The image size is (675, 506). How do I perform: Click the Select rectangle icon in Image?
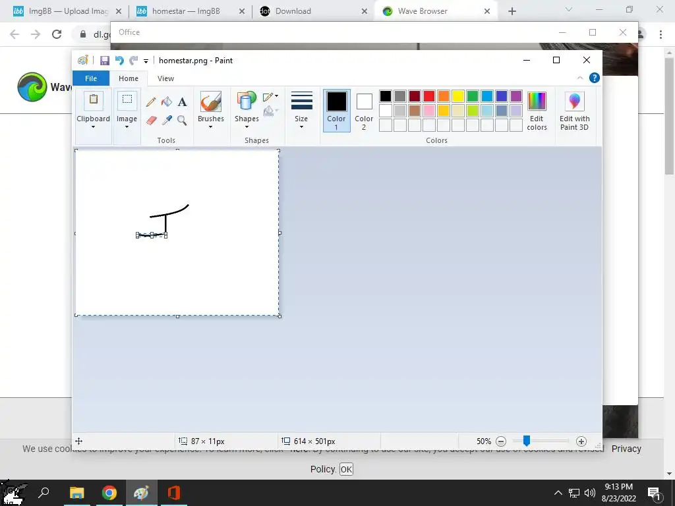coord(127,100)
